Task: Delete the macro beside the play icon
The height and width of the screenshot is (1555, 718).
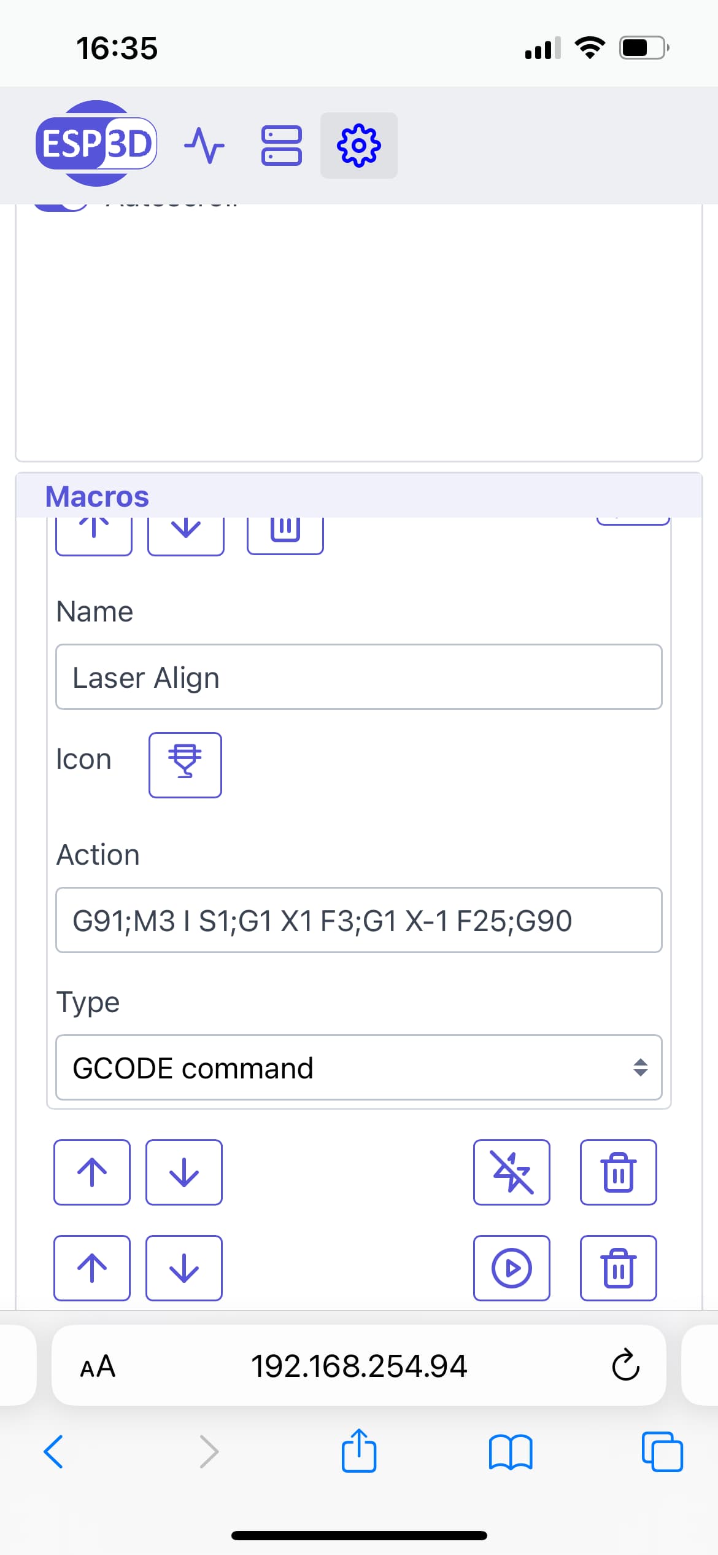Action: (x=618, y=1268)
